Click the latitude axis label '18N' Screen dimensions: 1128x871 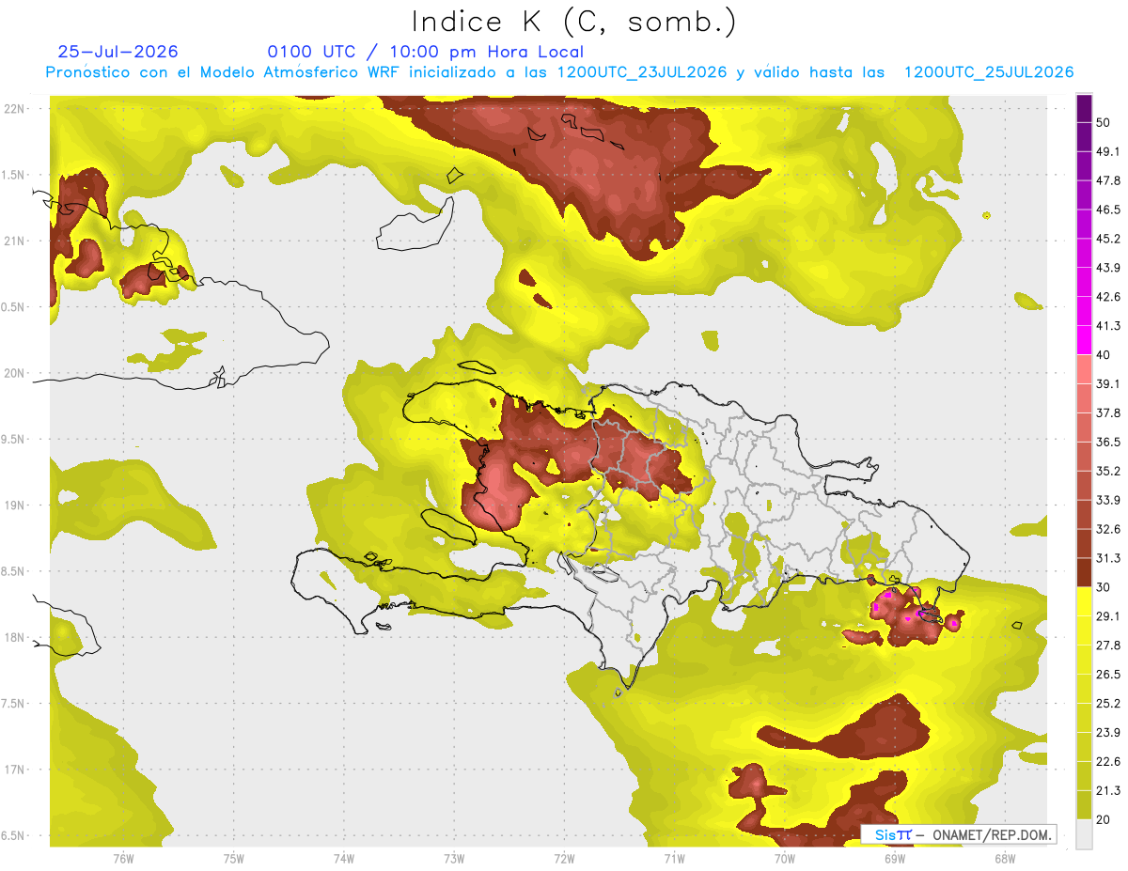(x=15, y=638)
